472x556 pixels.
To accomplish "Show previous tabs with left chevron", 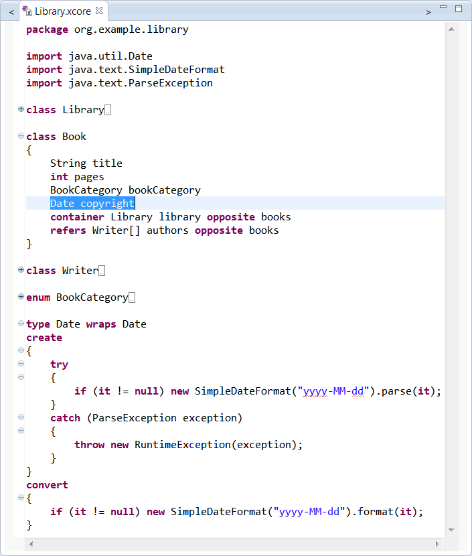I will [11, 13].
